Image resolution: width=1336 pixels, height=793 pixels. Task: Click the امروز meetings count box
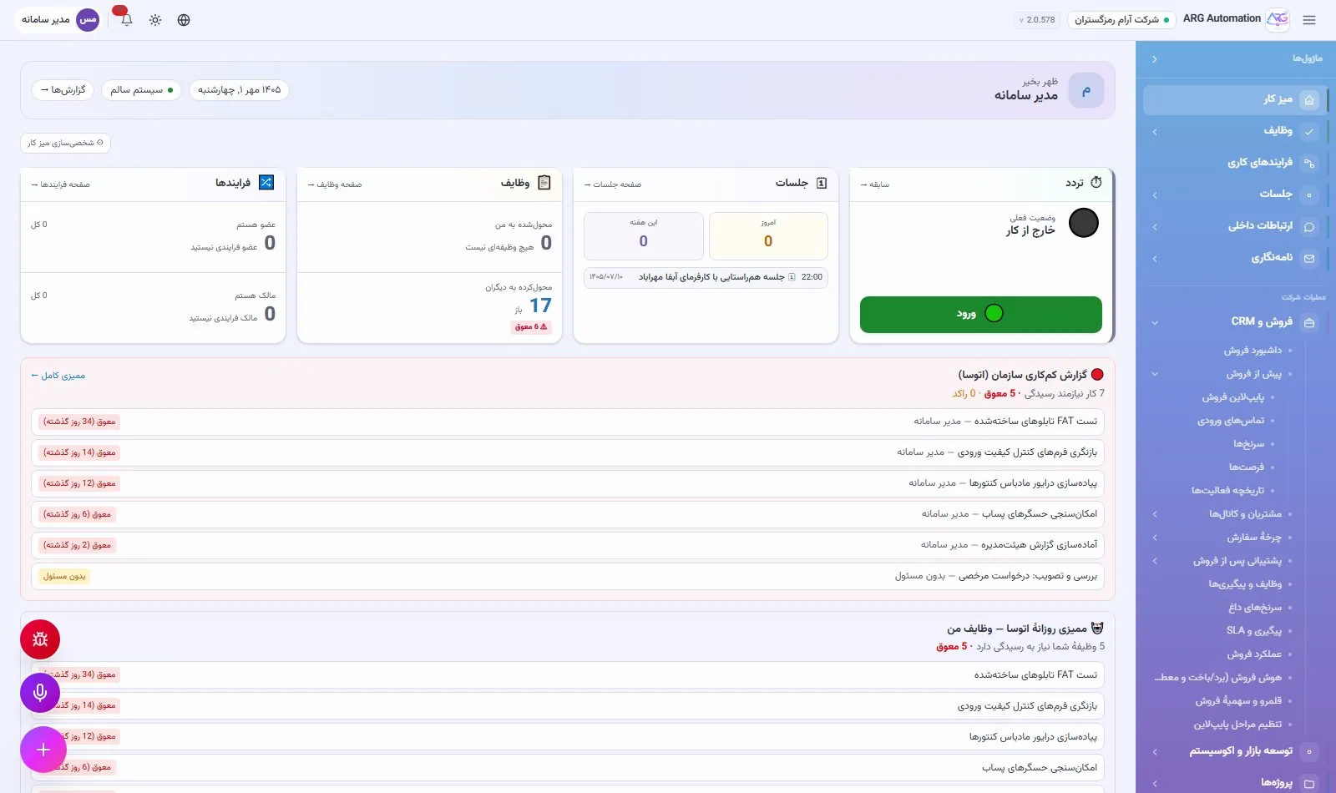768,235
